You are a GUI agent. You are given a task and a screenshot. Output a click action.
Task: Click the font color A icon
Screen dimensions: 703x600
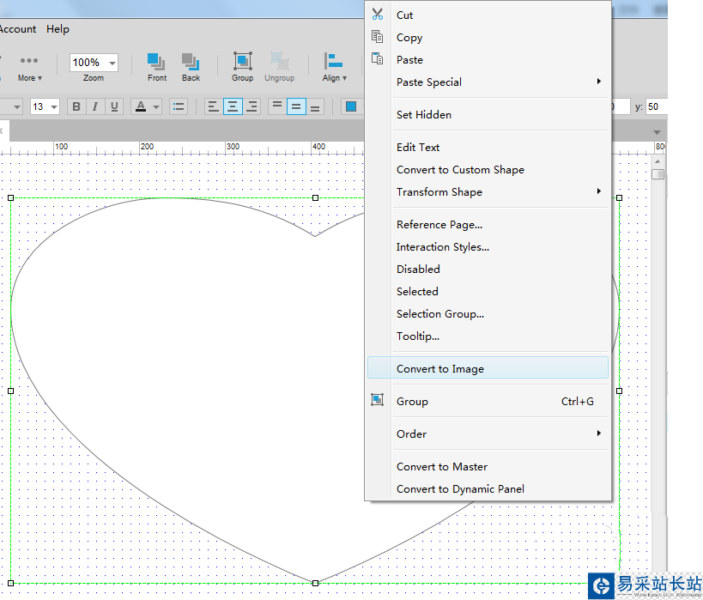pos(141,106)
